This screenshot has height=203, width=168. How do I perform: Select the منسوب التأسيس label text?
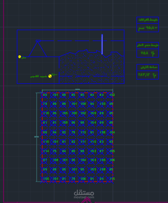point(39,76)
